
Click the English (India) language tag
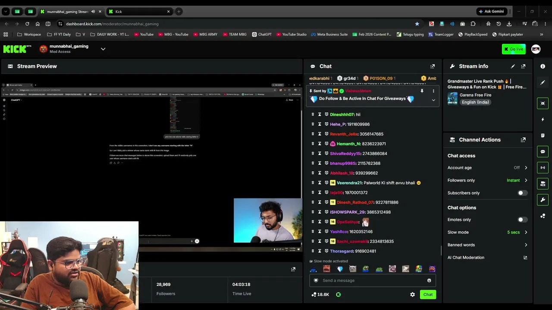[475, 102]
